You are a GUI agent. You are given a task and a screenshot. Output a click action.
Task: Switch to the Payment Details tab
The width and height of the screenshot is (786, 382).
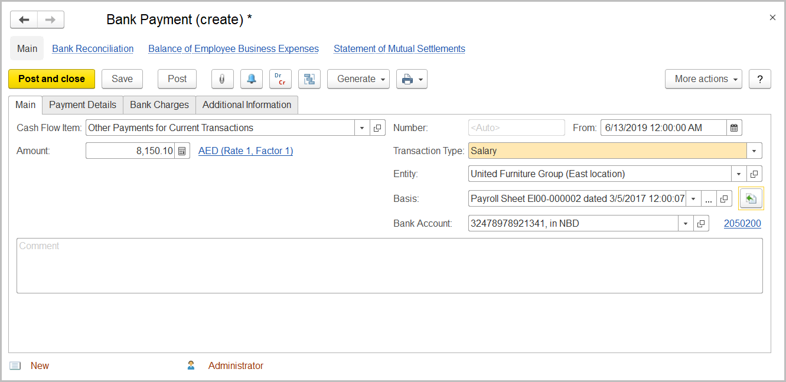coord(82,105)
